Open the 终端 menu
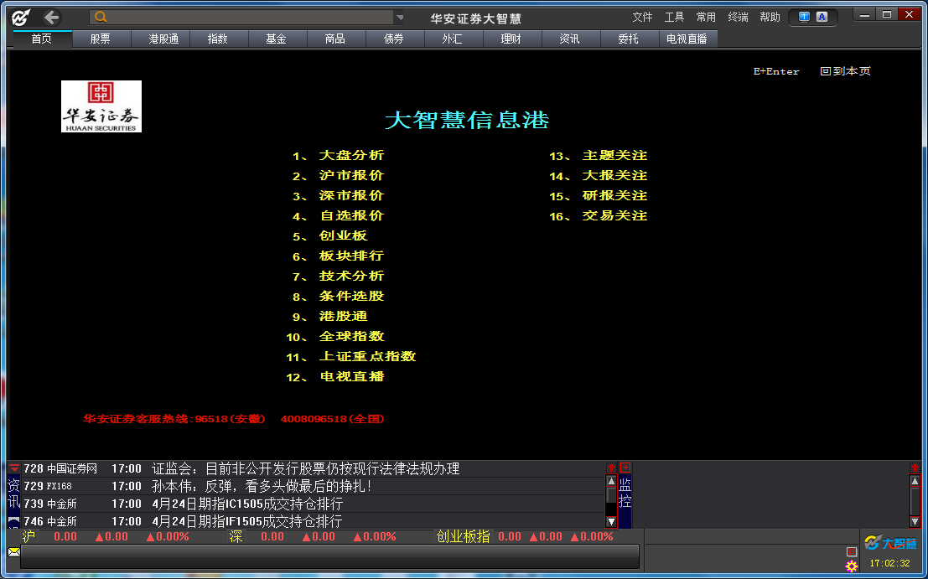928x579 pixels. click(738, 17)
